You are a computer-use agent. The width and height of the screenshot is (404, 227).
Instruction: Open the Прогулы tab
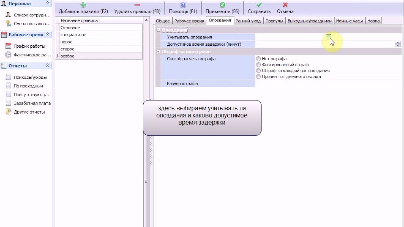click(x=274, y=21)
